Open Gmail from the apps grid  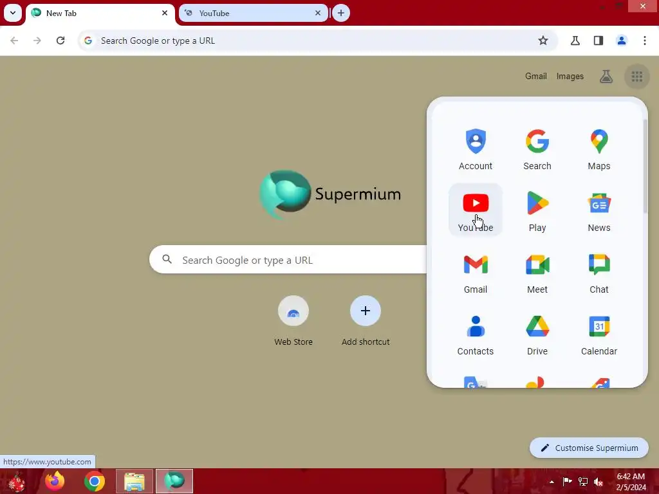[476, 272]
